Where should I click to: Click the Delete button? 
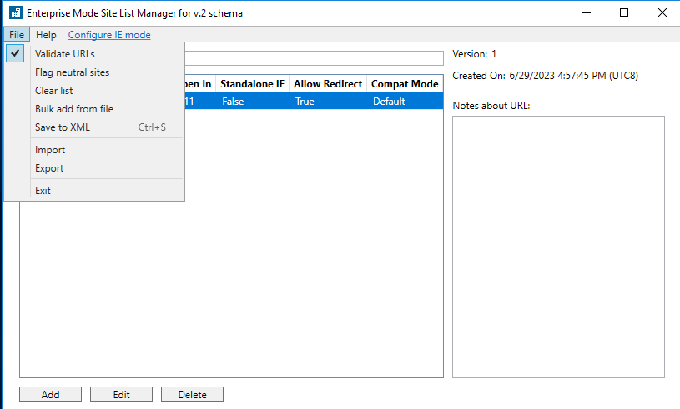coord(192,394)
